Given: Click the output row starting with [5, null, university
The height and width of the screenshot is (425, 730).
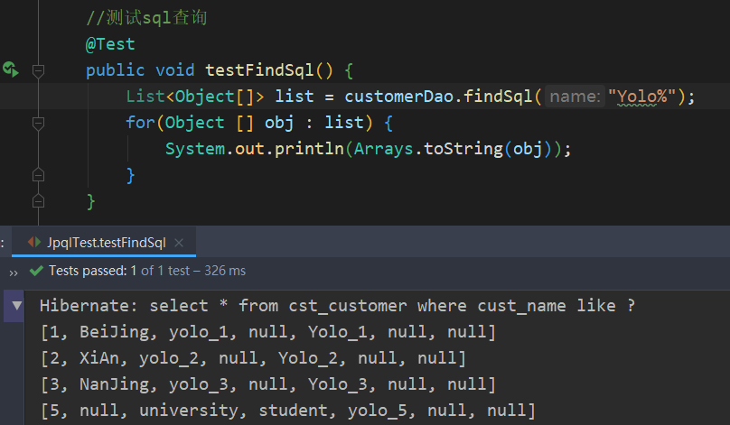Looking at the screenshot, I should click(287, 411).
